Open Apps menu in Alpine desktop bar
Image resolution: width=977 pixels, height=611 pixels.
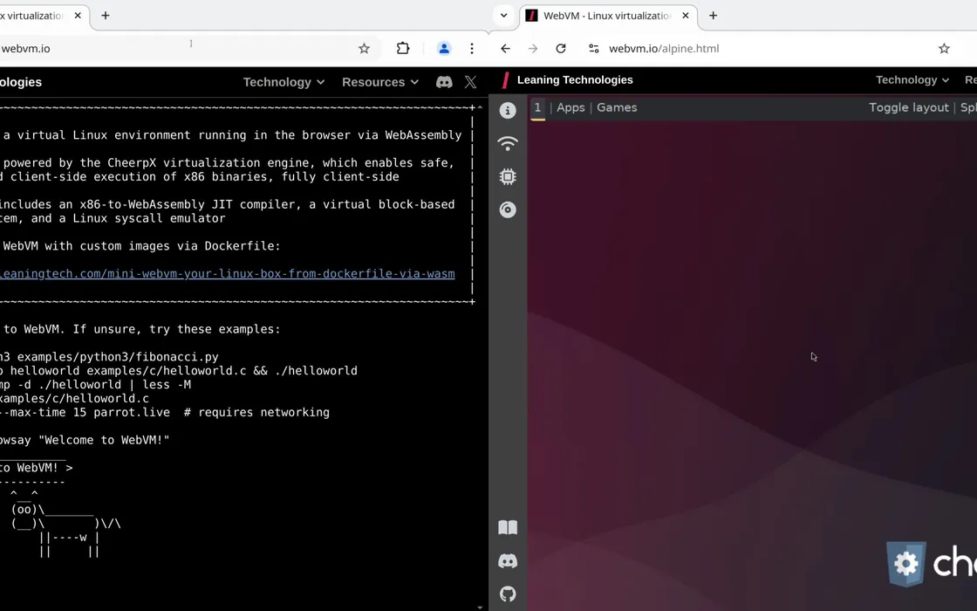coord(570,108)
